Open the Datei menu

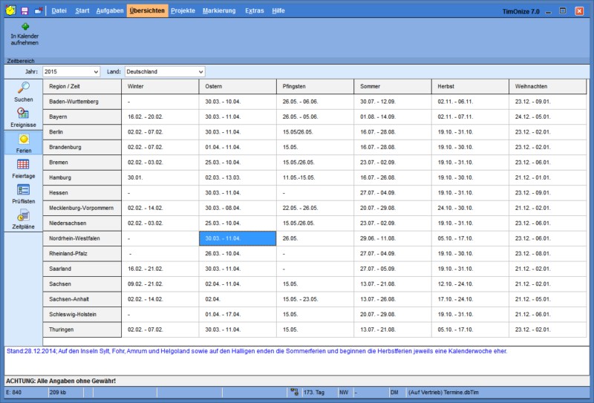pyautogui.click(x=59, y=10)
